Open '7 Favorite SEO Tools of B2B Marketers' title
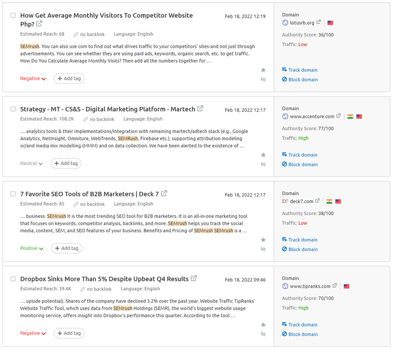 tap(90, 194)
